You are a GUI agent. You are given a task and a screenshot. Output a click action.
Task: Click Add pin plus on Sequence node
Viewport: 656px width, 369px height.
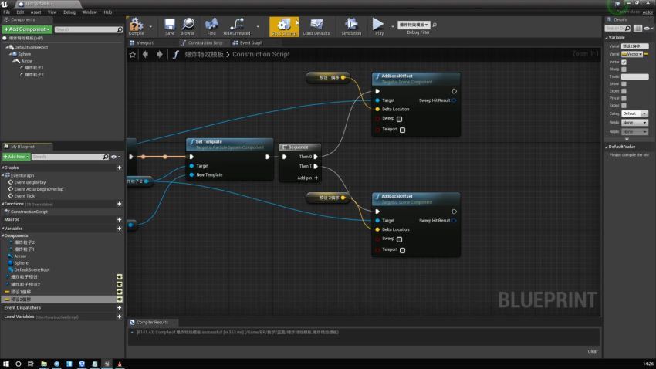316,178
